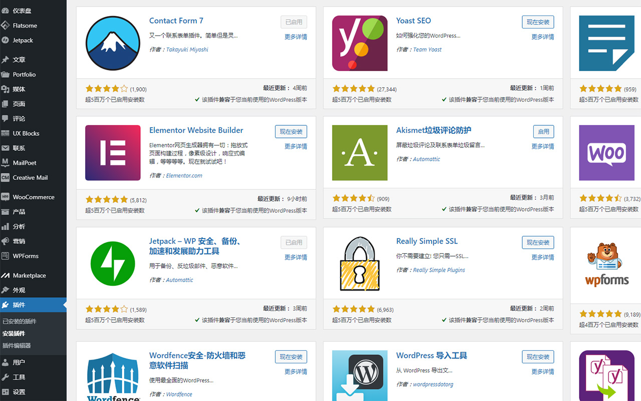Screen dimensions: 641x401
Task: Click the pages icon beside 页面
Action: pyautogui.click(x=5, y=104)
